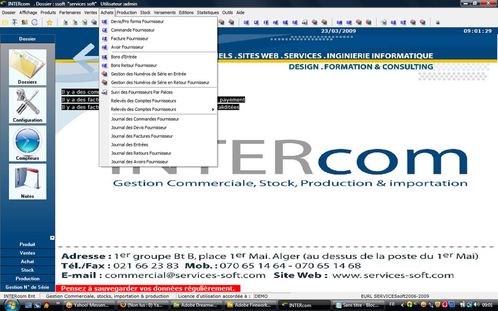This screenshot has width=498, height=311.
Task: Open Journal des Avoirs Fournisseur
Action: pos(158,162)
